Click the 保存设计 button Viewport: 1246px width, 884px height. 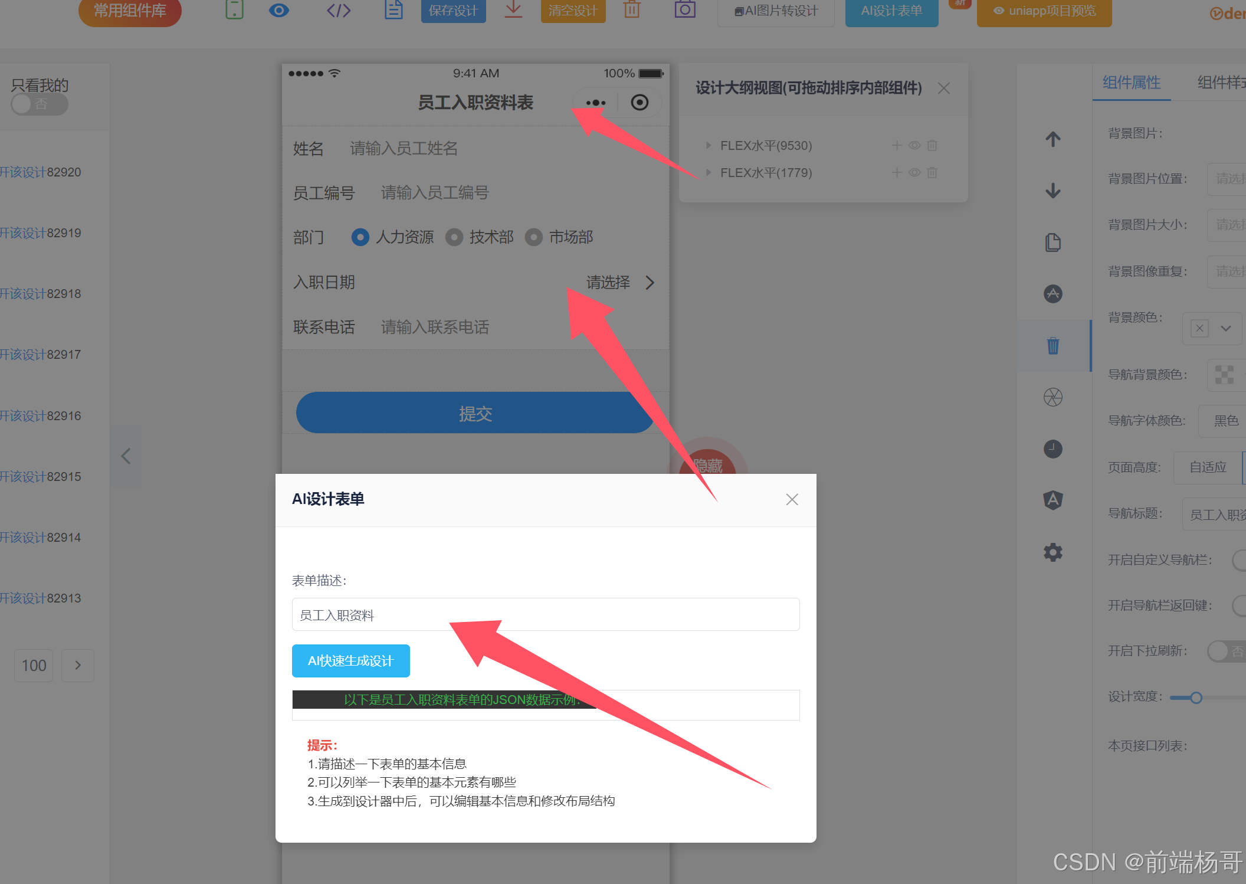[453, 10]
